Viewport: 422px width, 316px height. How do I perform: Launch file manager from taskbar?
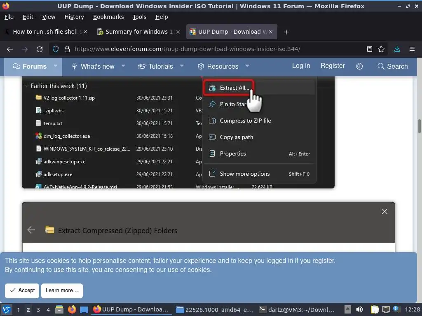pyautogui.click(x=59, y=310)
